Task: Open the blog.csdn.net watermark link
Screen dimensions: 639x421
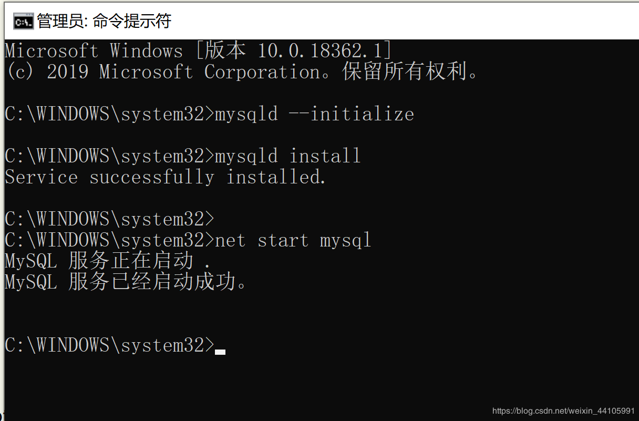Action: [x=563, y=410]
